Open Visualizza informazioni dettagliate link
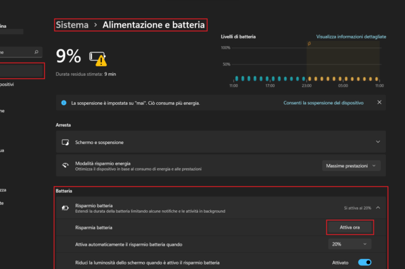This screenshot has height=269, width=405. [351, 37]
